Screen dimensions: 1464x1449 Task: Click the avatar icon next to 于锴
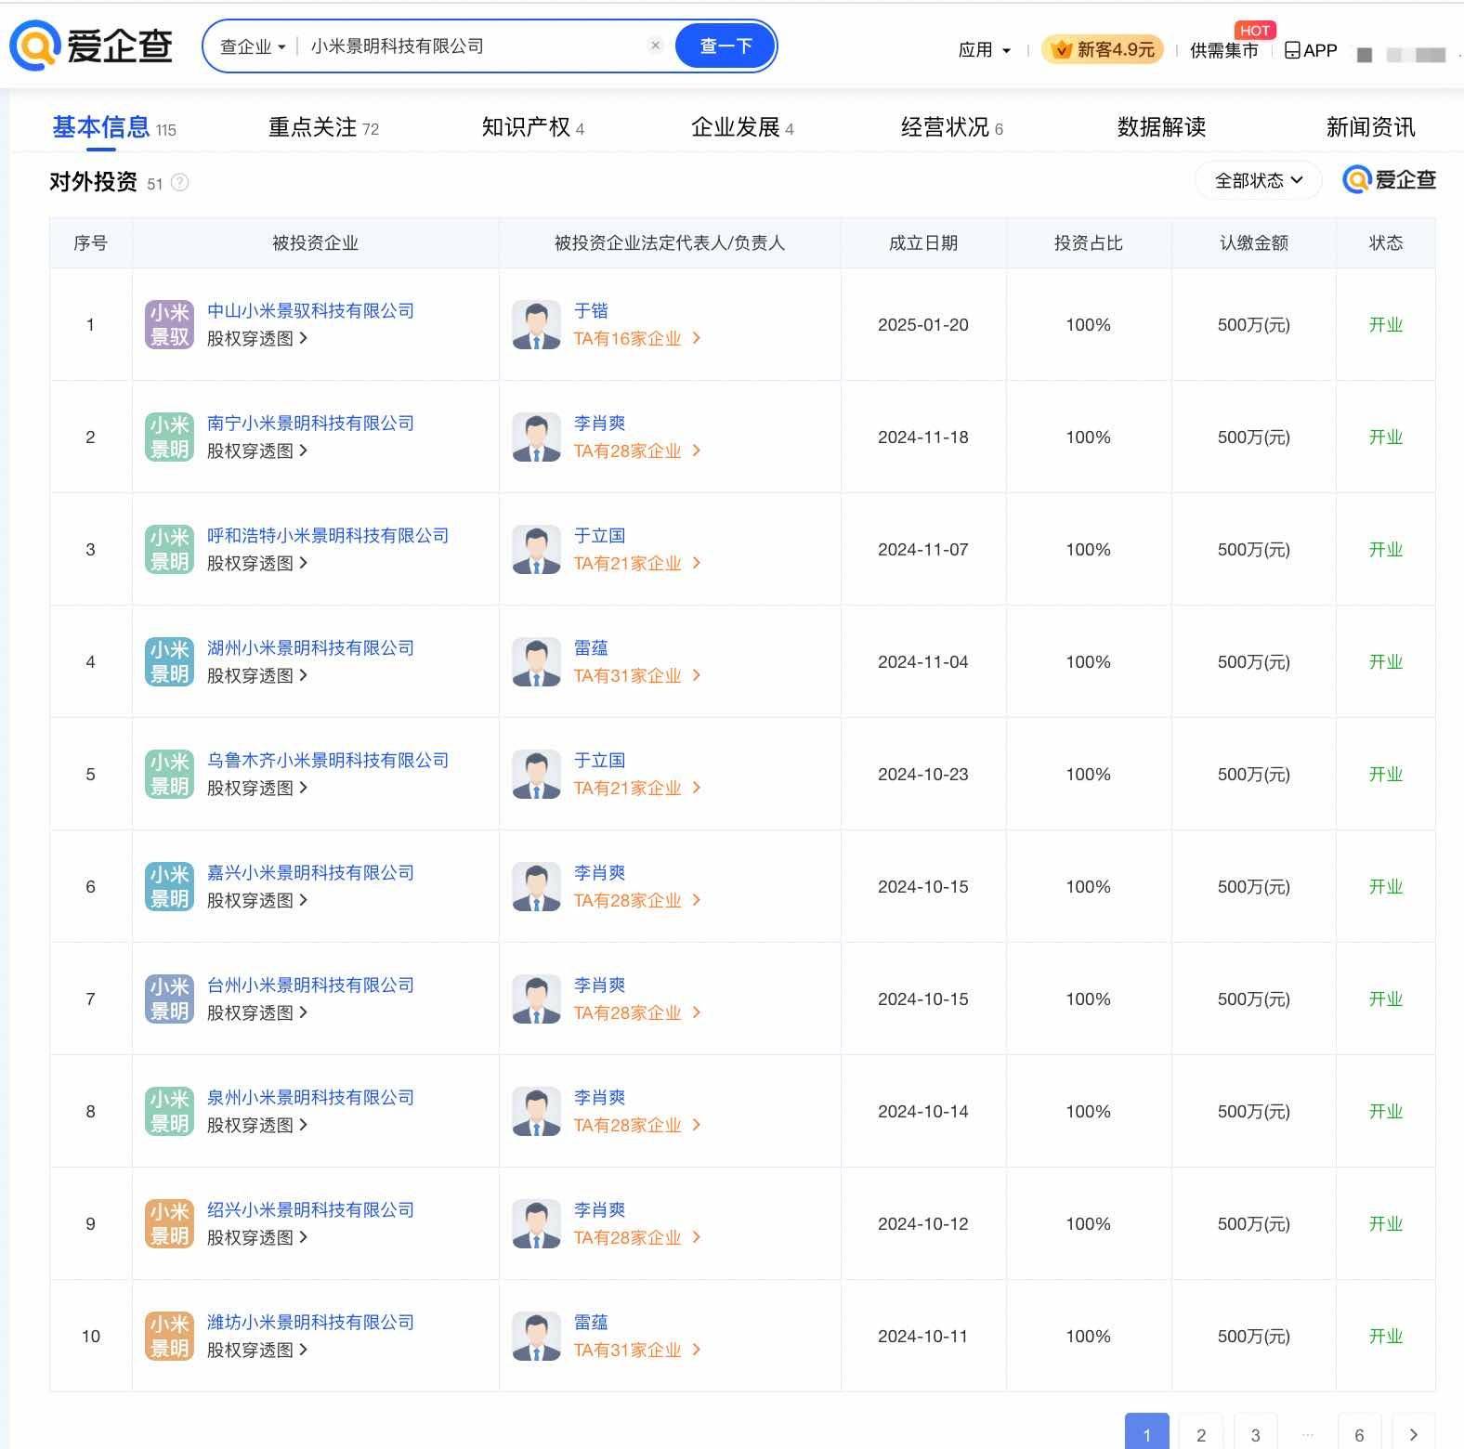[x=536, y=325]
